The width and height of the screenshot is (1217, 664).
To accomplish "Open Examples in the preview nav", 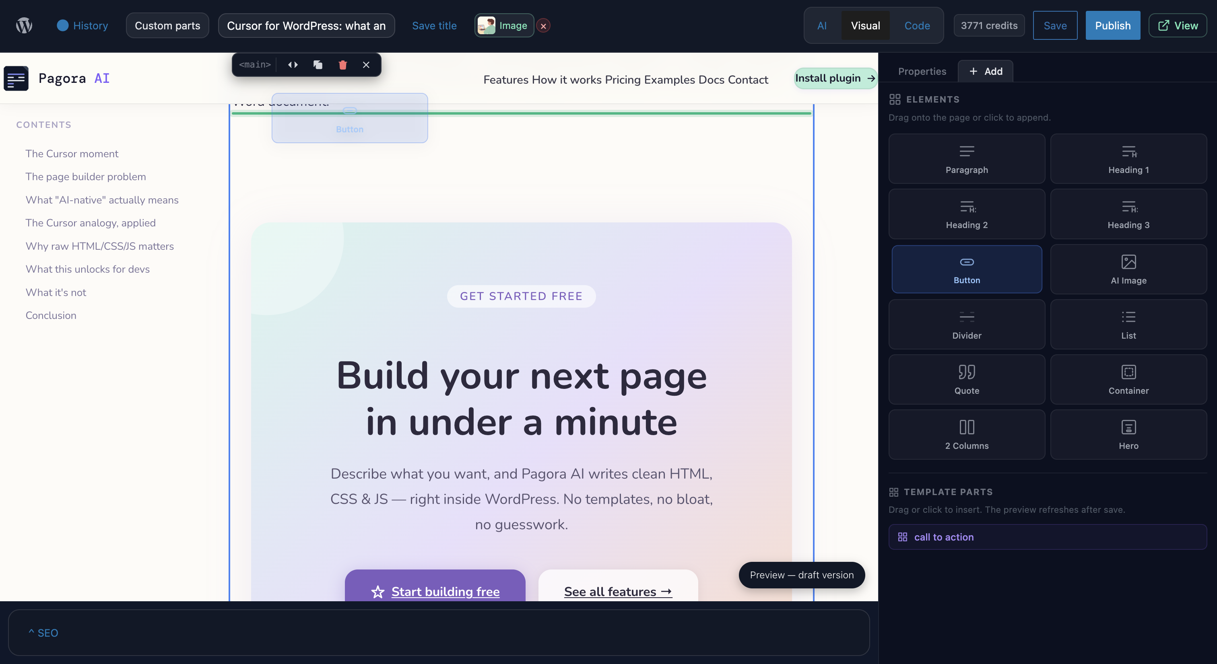I will point(669,80).
